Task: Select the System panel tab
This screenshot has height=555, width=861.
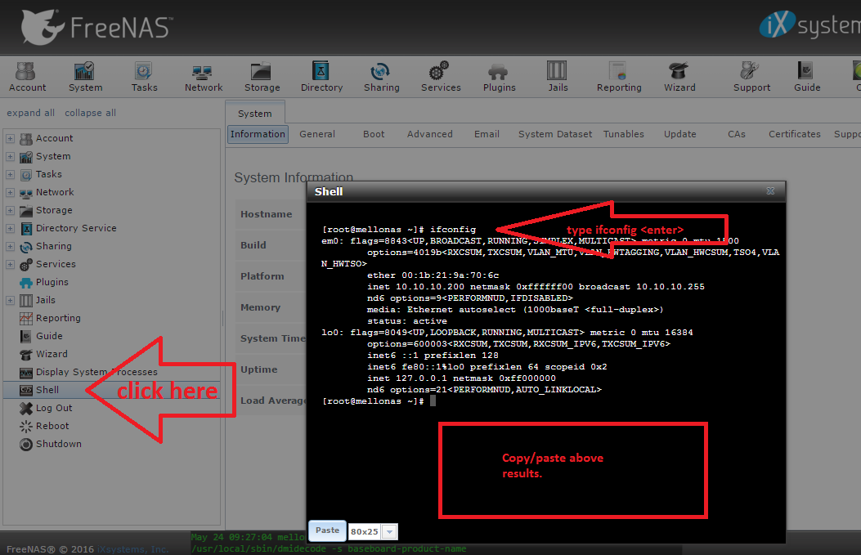Action: point(255,113)
